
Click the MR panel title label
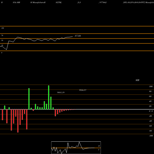pos(137,80)
